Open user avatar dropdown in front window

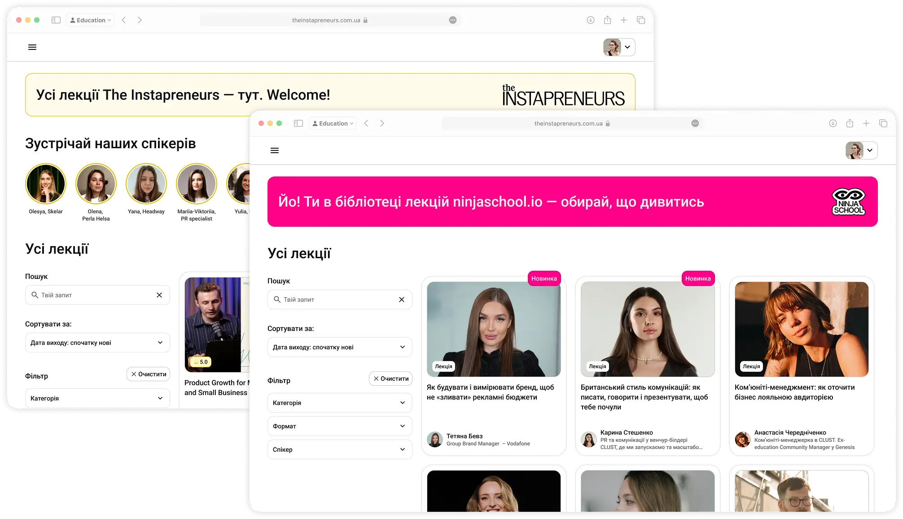point(861,150)
